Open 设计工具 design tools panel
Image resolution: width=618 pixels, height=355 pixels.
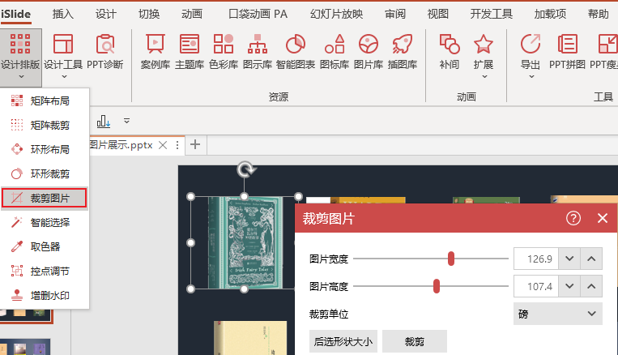tap(63, 57)
